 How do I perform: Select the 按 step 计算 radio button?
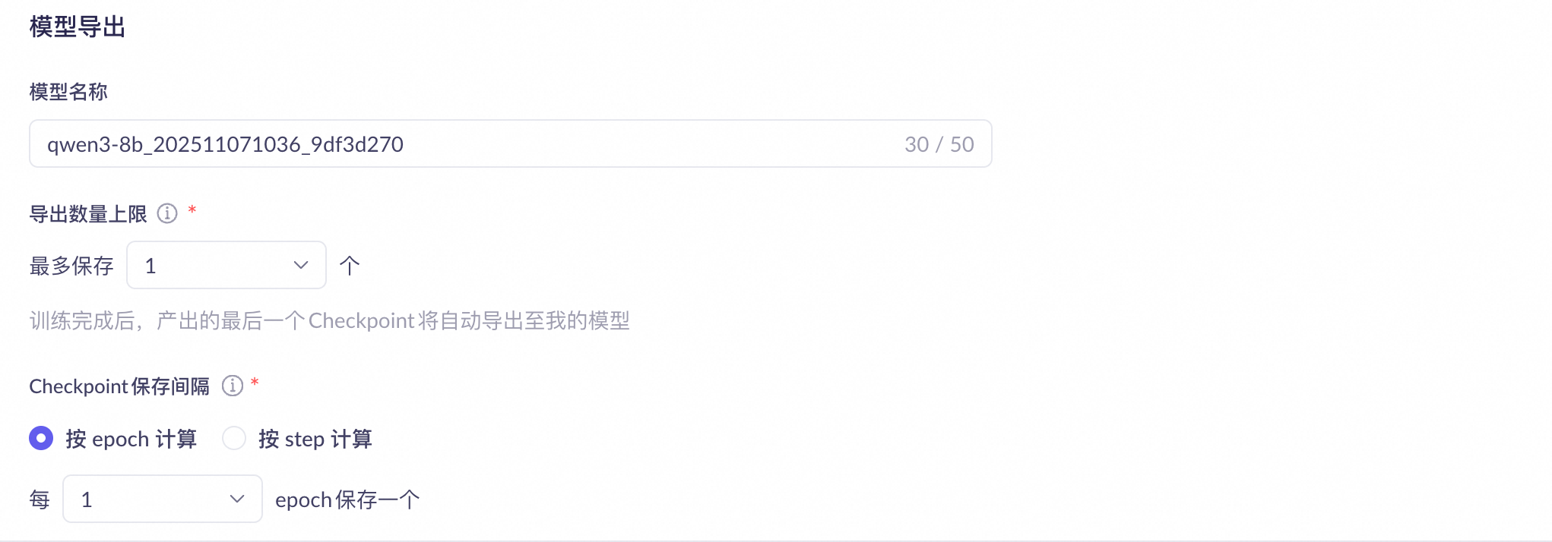pyautogui.click(x=234, y=438)
